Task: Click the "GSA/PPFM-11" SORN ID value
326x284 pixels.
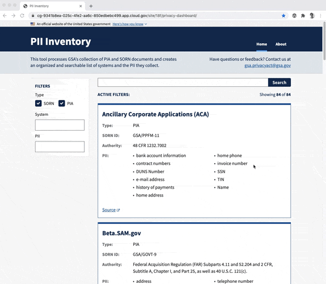Action: click(146, 135)
